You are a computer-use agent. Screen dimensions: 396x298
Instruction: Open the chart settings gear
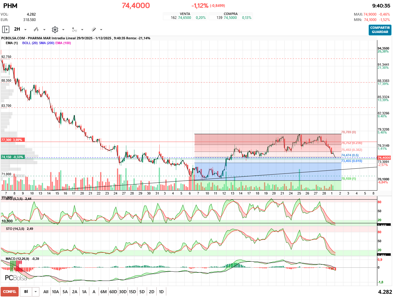click(55, 29)
